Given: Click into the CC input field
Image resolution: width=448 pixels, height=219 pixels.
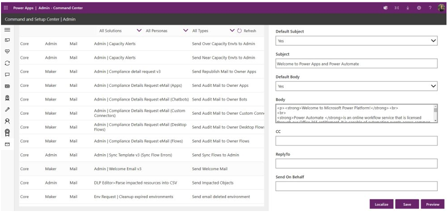Looking at the screenshot, I should pos(356,141).
